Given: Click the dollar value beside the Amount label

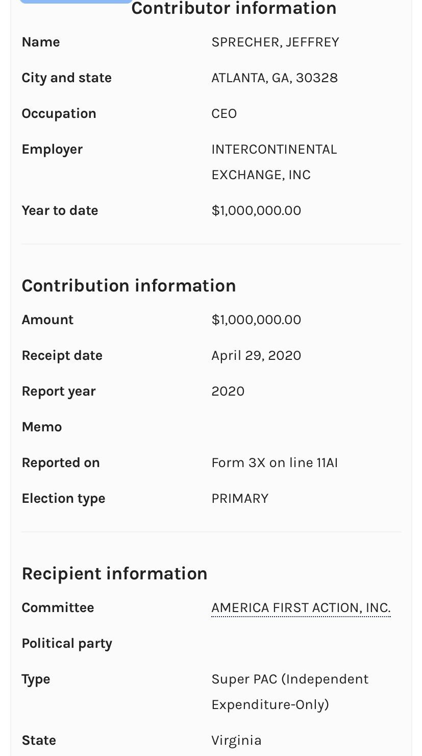Looking at the screenshot, I should pyautogui.click(x=256, y=320).
